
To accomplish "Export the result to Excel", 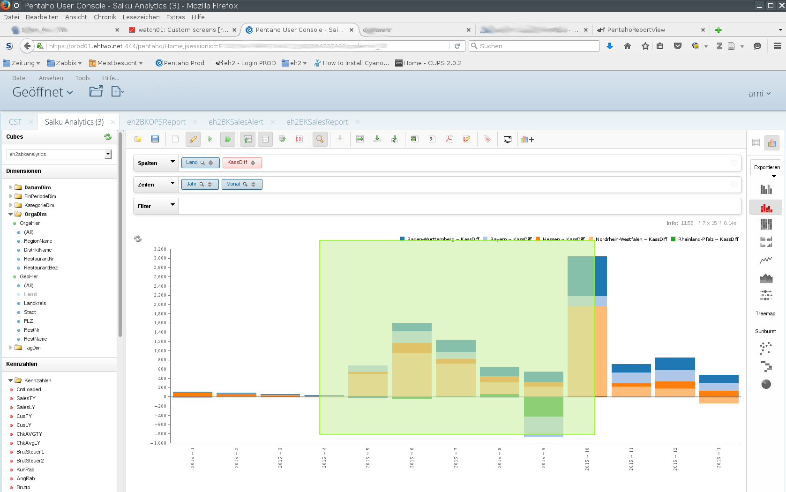I will coord(414,139).
